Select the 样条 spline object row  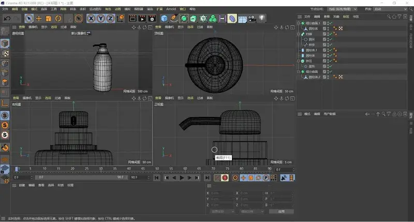click(x=312, y=45)
